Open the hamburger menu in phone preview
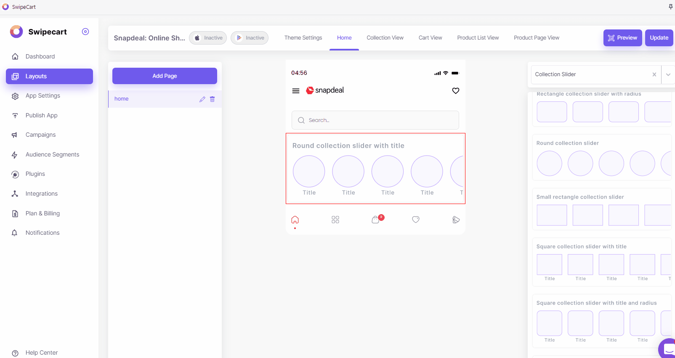The image size is (675, 358). [296, 91]
